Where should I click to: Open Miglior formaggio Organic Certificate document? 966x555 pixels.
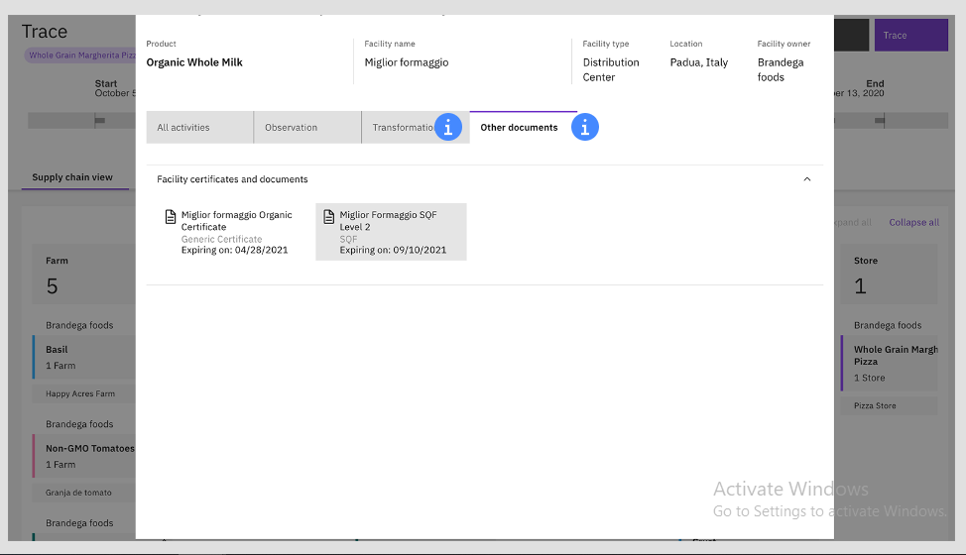232,232
